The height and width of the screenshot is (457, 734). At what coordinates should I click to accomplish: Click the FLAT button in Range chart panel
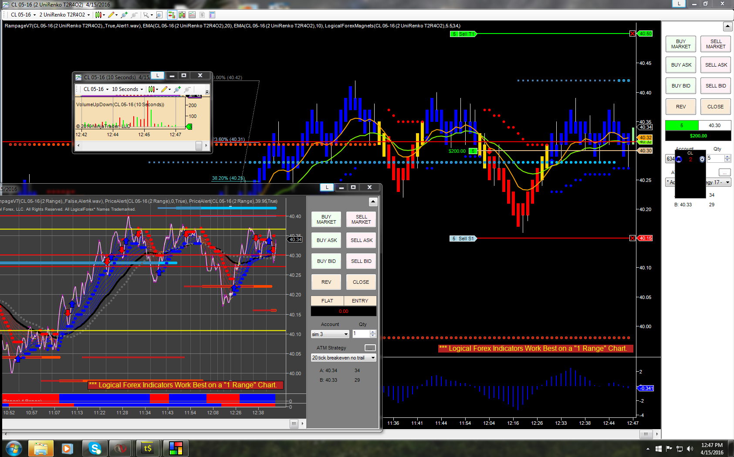pos(327,301)
